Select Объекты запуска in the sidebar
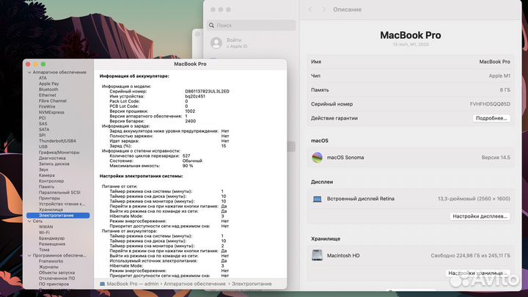This screenshot has width=528, height=297. [56, 272]
